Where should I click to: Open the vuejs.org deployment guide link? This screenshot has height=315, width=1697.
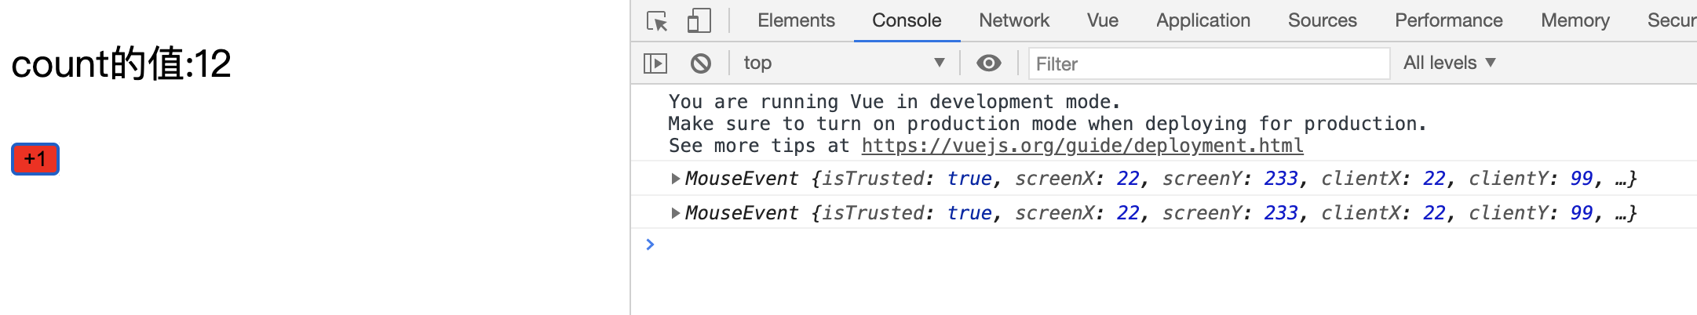[1082, 146]
